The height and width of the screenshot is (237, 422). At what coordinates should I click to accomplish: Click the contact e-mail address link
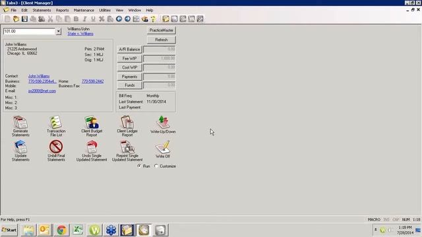[42, 91]
